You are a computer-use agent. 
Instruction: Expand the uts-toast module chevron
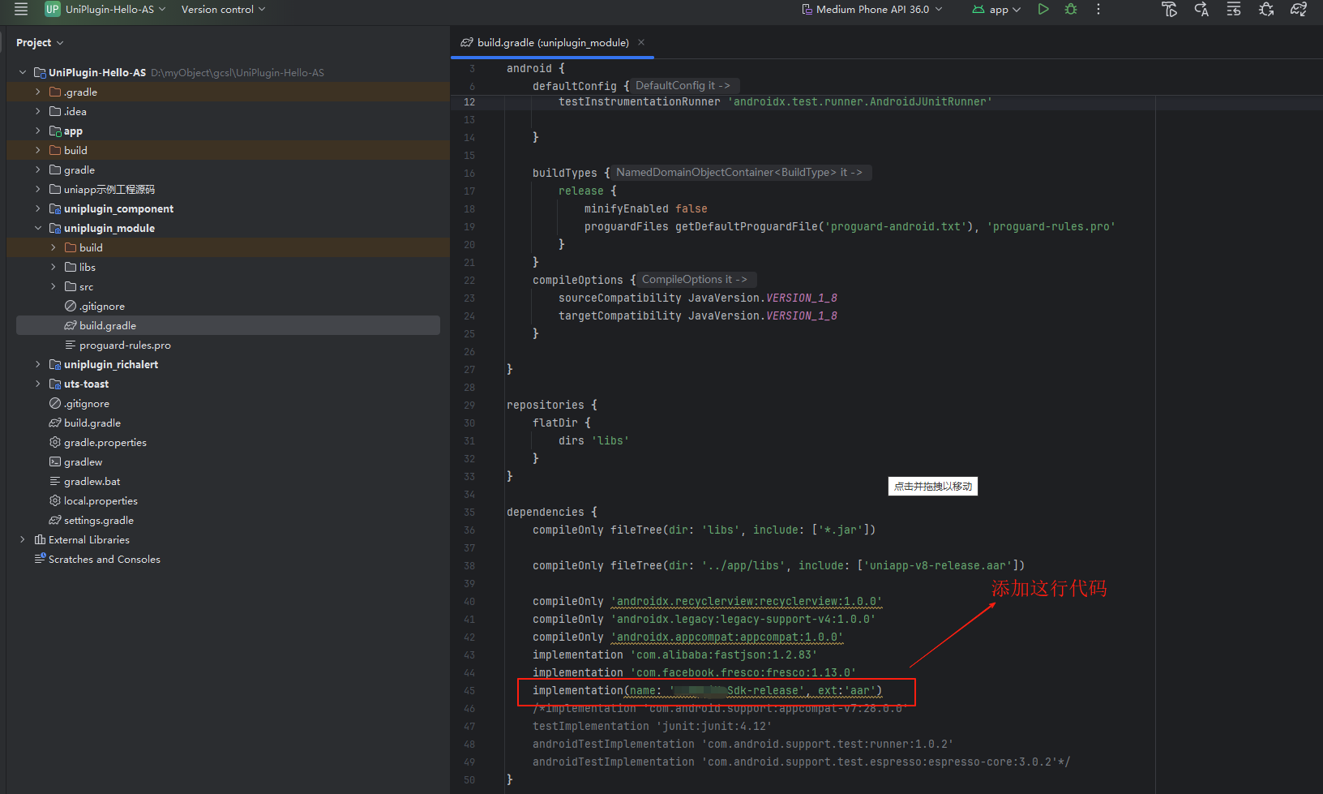point(38,384)
